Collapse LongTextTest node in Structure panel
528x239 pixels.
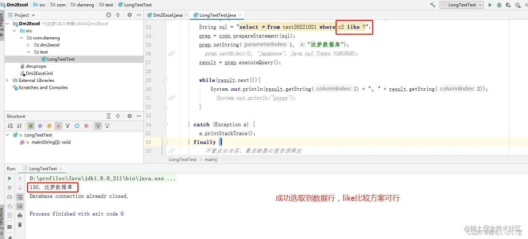7,135
